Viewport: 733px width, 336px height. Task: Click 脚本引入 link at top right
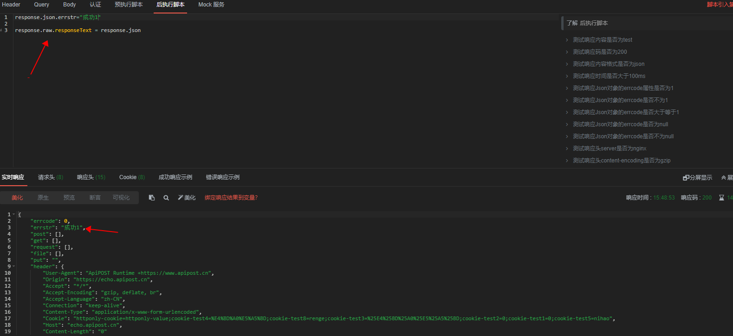tap(720, 5)
